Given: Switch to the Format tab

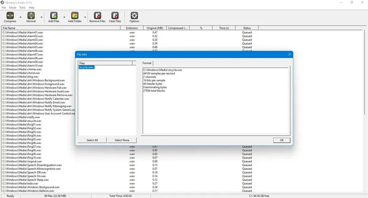Looking at the screenshot, I should tap(147, 63).
